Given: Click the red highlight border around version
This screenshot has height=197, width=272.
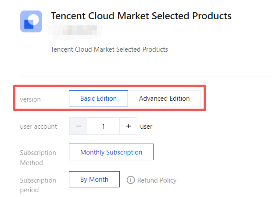Looking at the screenshot, I should [110, 85].
